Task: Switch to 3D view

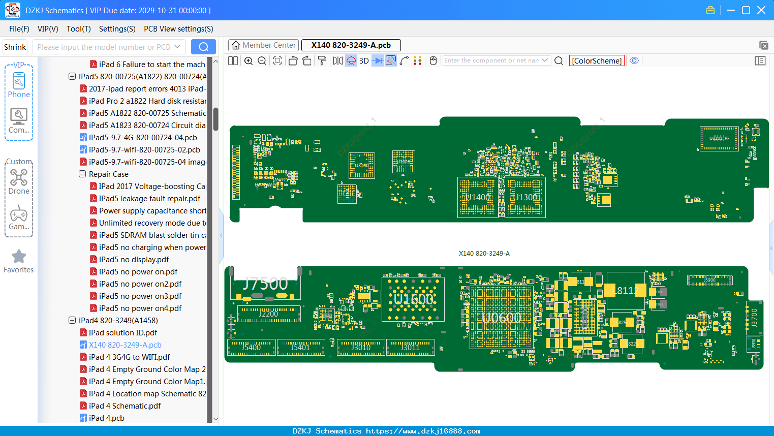Action: (364, 61)
